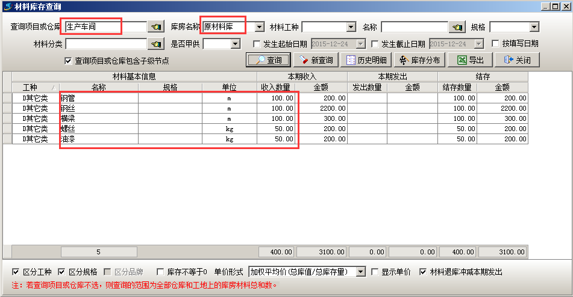Click lookup icon beside 查询项目或仓库 field
Screen dimensions: 573x297
(156, 27)
